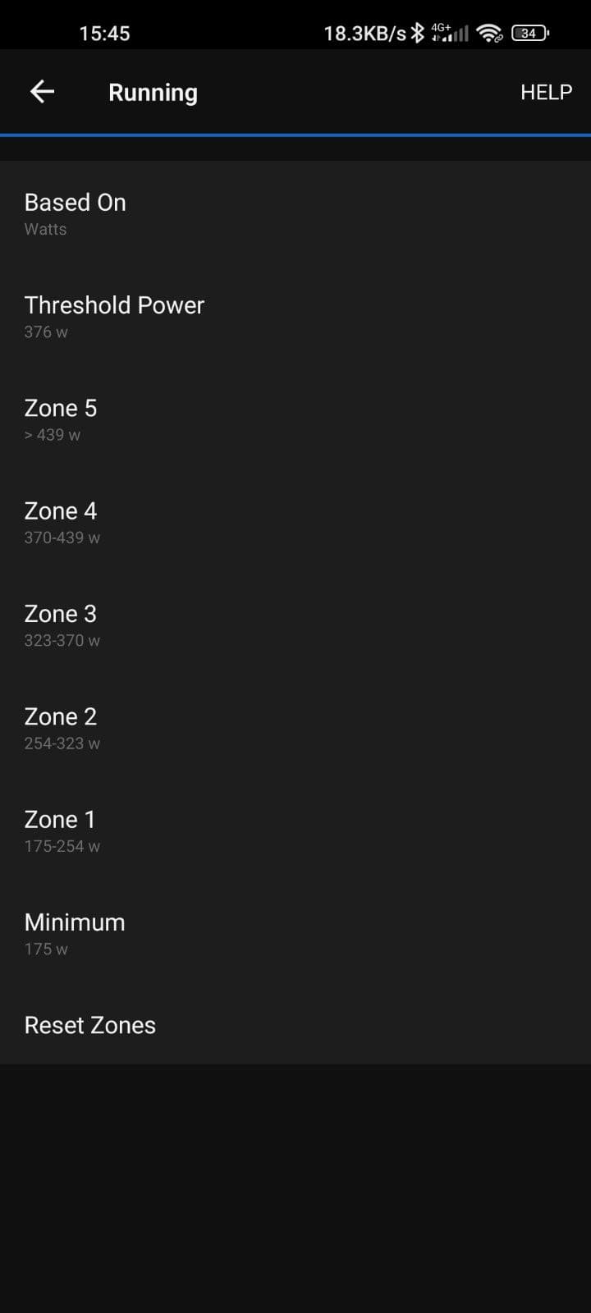Edit the Minimum power value
The image size is (591, 1313).
(295, 933)
